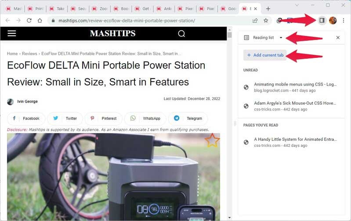This screenshot has height=221, width=351.
Task: Switch to the Mas tab
Action: [14, 9]
